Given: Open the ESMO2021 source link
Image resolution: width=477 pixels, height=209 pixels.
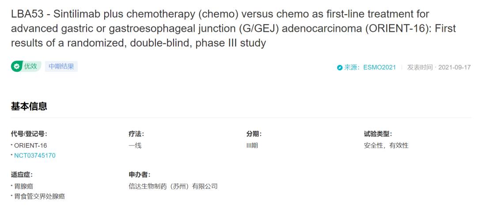Looking at the screenshot, I should click(x=379, y=68).
